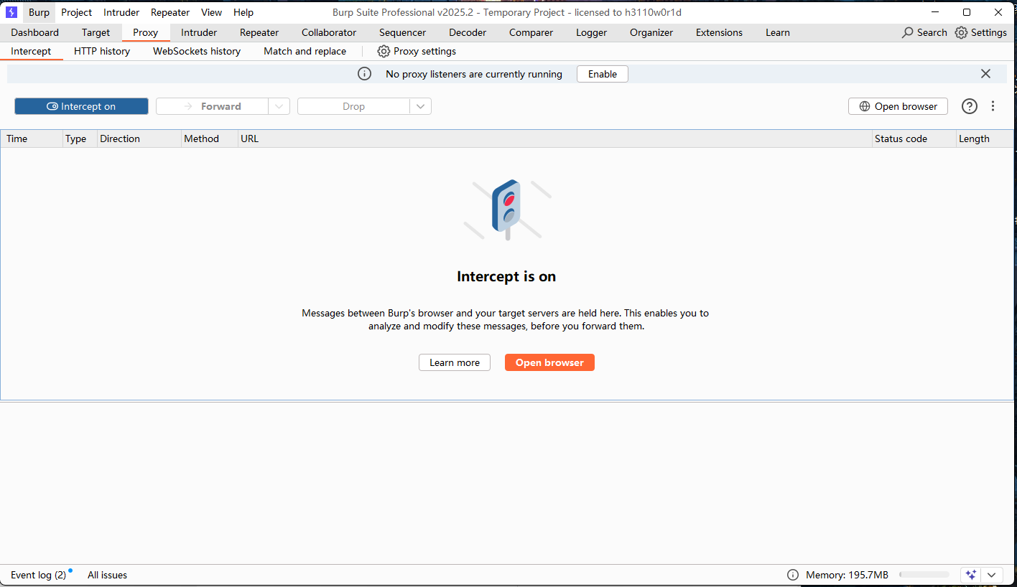Open Settings via the gear icon
1017x587 pixels.
coord(961,32)
